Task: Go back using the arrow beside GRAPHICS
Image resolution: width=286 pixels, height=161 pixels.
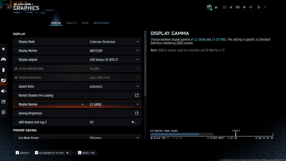Action: [x=8, y=8]
